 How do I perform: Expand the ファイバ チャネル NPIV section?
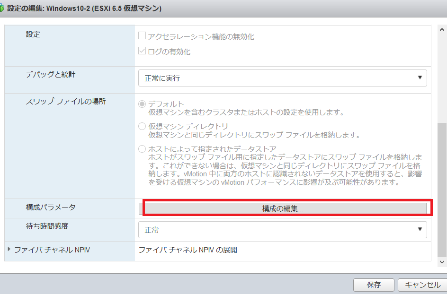coord(9,249)
